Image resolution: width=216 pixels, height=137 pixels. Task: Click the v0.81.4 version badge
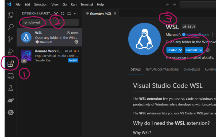point(189,27)
